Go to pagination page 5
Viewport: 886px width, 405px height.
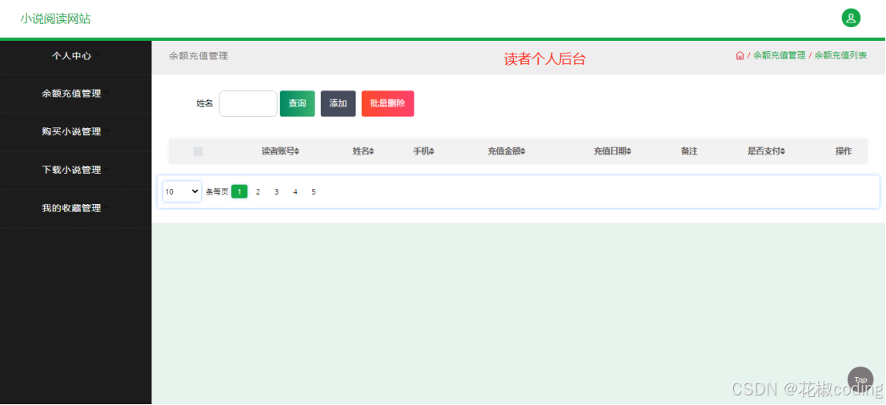(314, 191)
